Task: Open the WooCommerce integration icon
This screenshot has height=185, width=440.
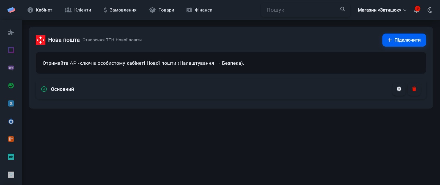Action: point(11,68)
